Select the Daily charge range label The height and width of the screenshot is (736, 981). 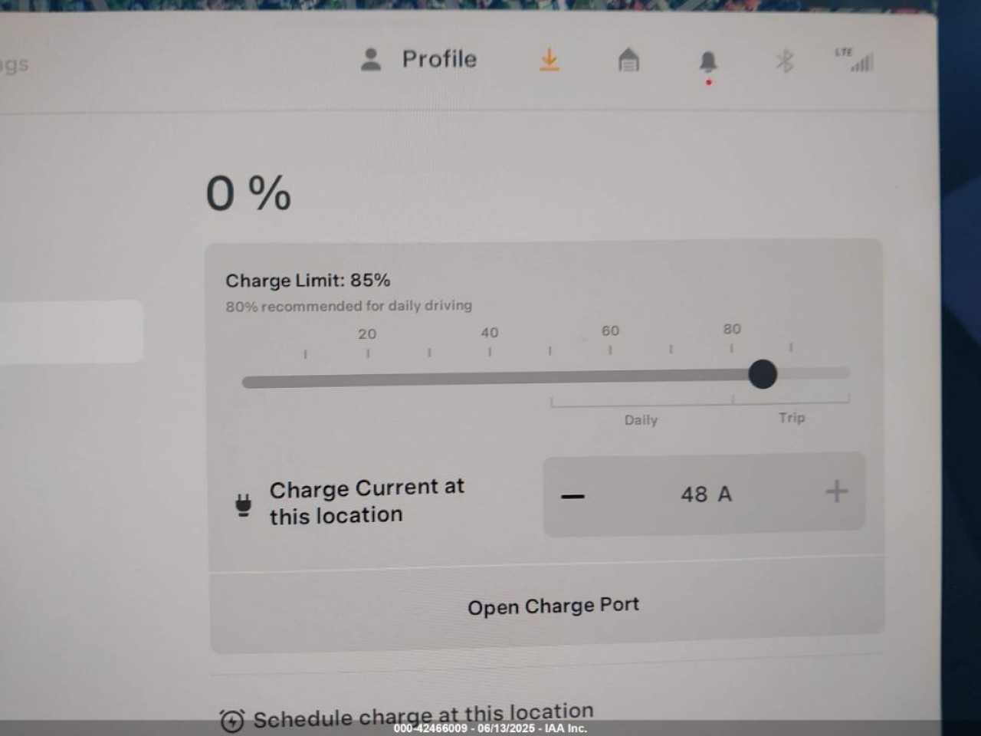[641, 420]
